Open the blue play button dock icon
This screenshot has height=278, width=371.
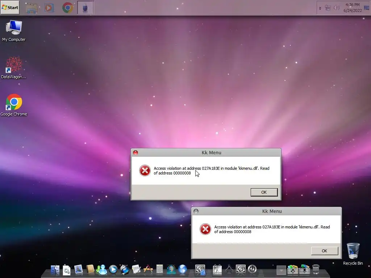pos(113,269)
